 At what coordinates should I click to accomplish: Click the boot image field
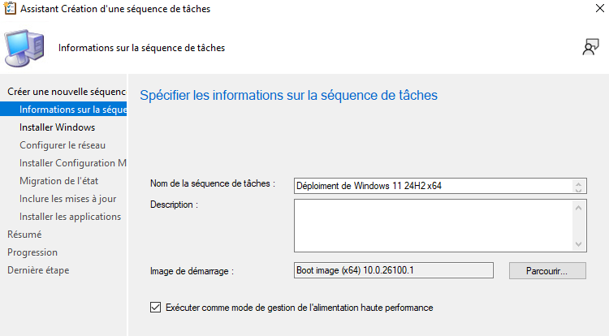click(x=394, y=270)
